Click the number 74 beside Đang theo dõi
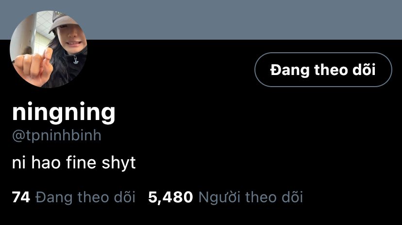This screenshot has height=225, width=402. pos(21,197)
